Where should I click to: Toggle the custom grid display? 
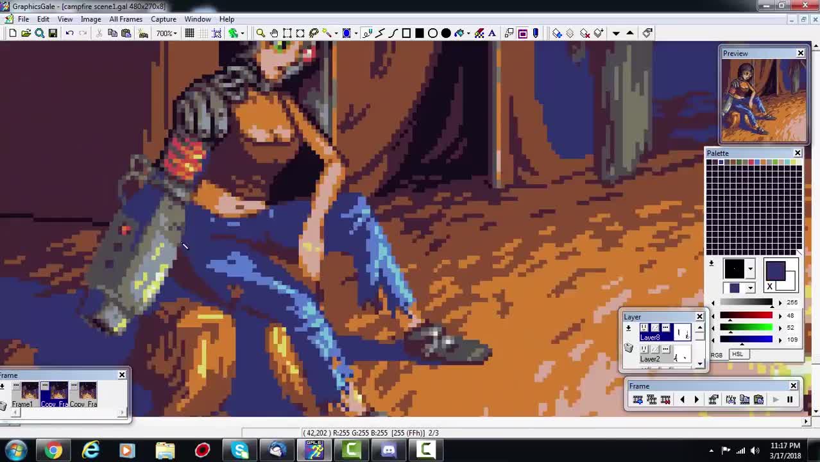coord(203,33)
